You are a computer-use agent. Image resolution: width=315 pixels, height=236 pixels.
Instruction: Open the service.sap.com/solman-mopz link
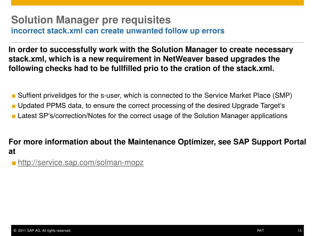(81, 162)
